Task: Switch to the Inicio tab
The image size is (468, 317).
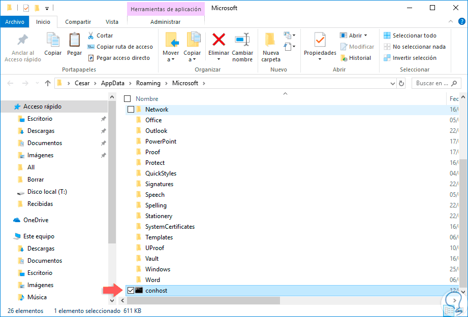Action: pyautogui.click(x=43, y=22)
